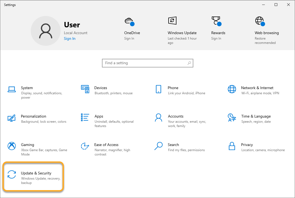295x198 pixels.
Task: Open the Accounts person icon
Action: 159,118
